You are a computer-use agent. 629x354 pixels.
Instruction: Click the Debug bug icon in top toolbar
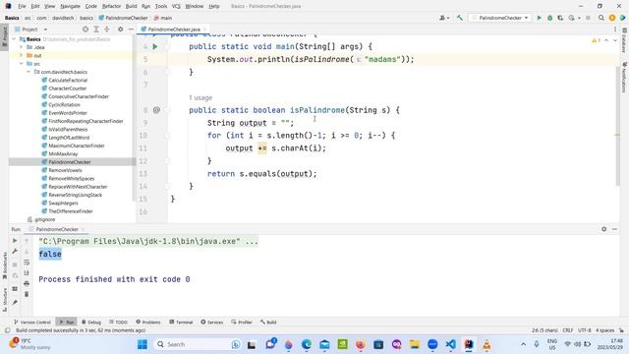coord(550,18)
